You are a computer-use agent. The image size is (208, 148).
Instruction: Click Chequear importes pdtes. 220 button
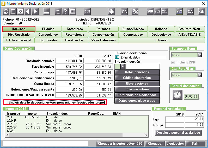(120, 144)
